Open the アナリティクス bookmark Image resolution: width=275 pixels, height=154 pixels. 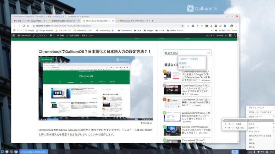pyautogui.click(x=63, y=31)
